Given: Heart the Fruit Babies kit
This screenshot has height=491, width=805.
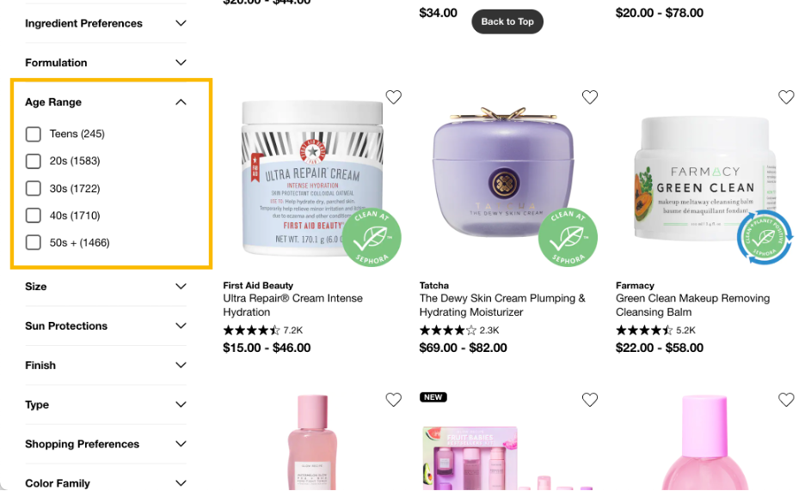Looking at the screenshot, I should pyautogui.click(x=590, y=399).
